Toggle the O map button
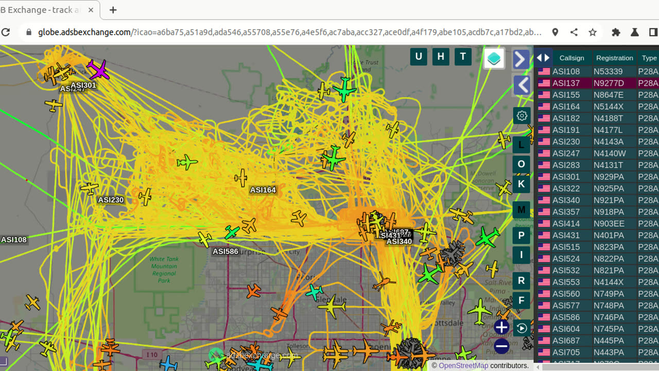Screen dimensions: 659x371 click(x=522, y=164)
